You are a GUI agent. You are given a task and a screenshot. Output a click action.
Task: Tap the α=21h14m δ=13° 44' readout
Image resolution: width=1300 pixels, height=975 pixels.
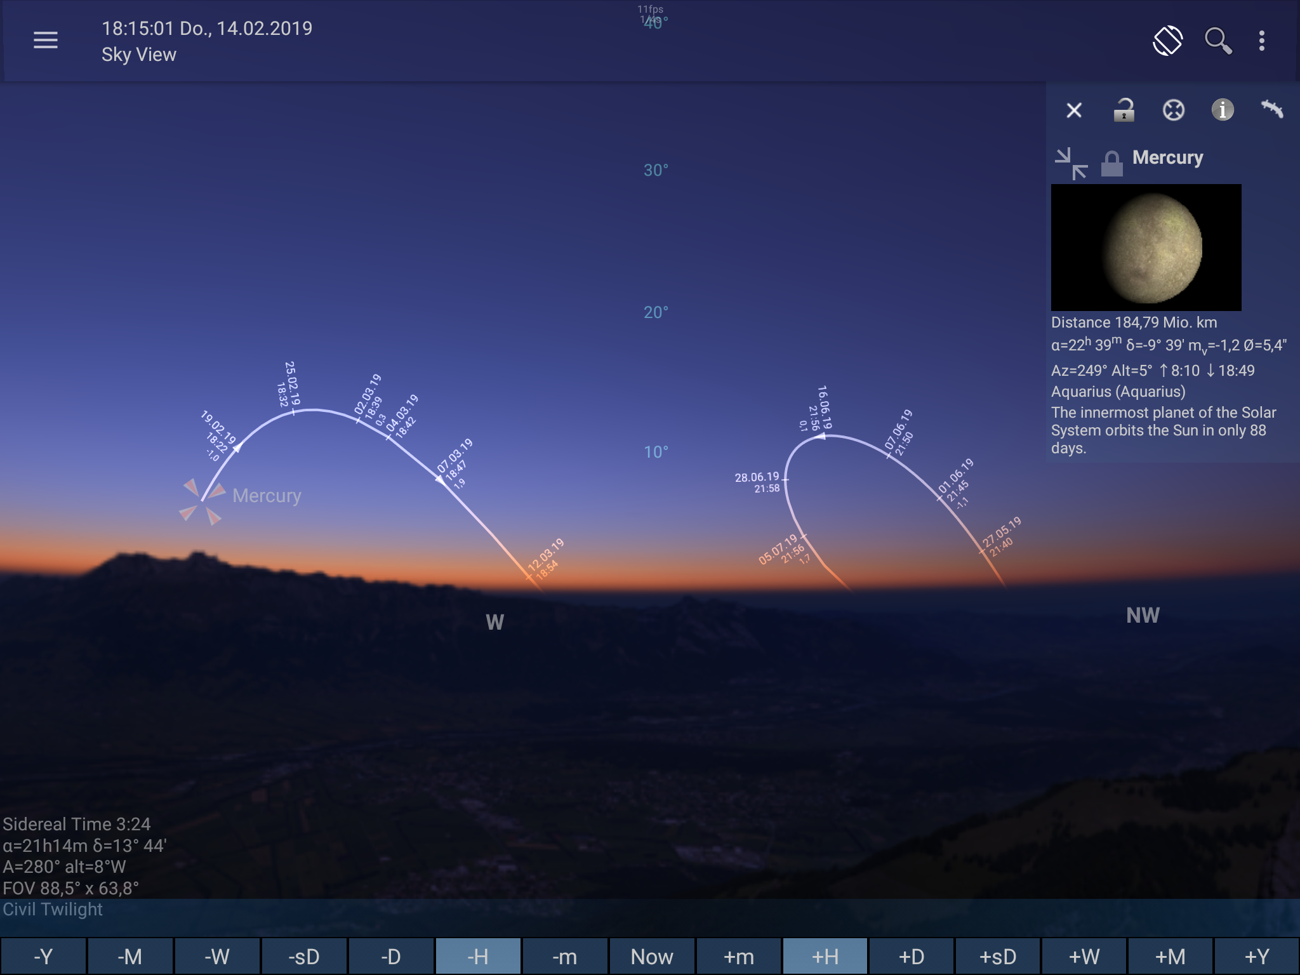(x=84, y=846)
